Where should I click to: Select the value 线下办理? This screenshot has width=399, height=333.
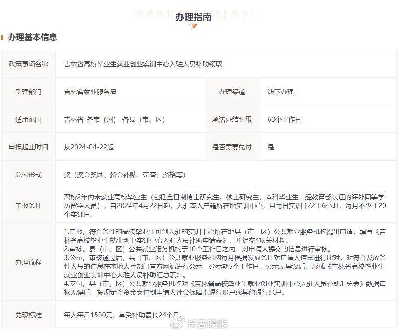[x=280, y=92]
